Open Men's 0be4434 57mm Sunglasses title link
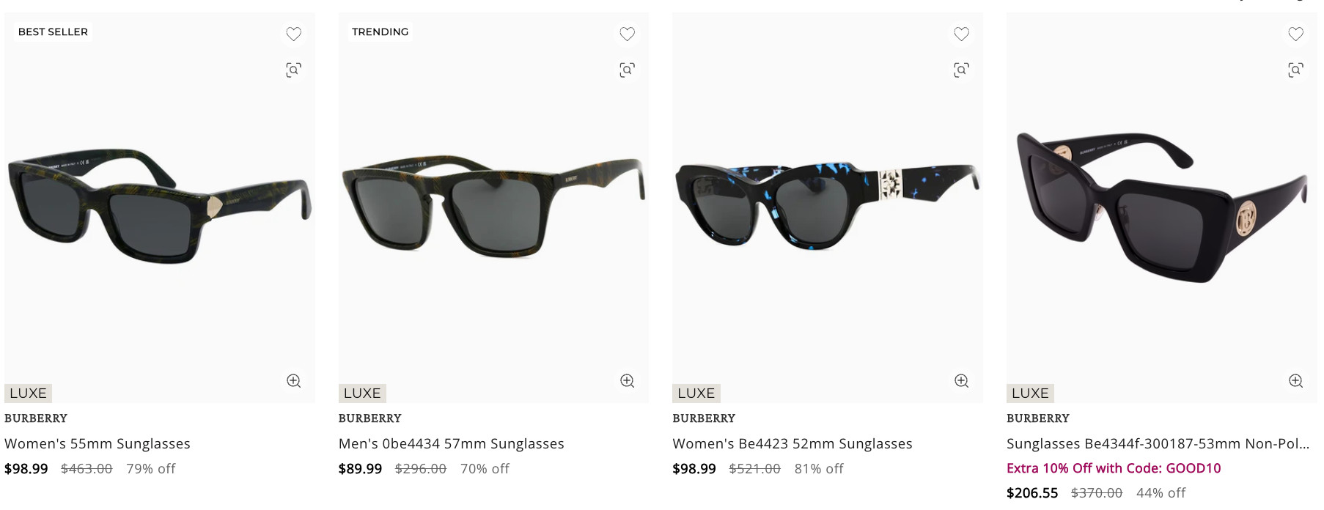This screenshot has height=510, width=1324. click(x=451, y=443)
